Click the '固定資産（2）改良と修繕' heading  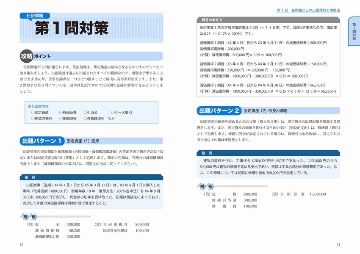[265, 111]
